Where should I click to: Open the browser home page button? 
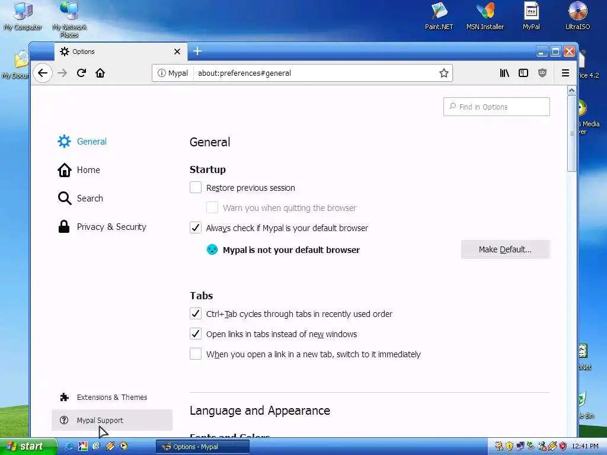(x=100, y=73)
